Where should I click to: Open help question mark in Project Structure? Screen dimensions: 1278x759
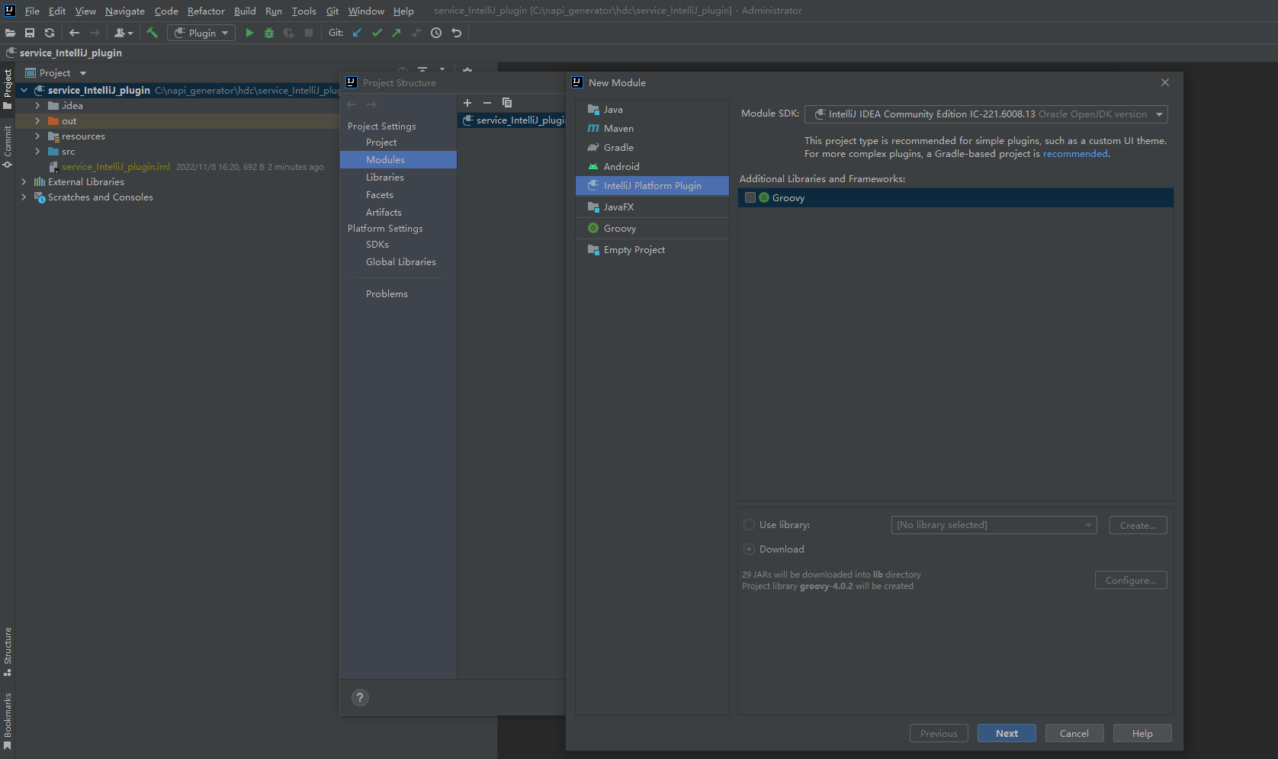360,697
